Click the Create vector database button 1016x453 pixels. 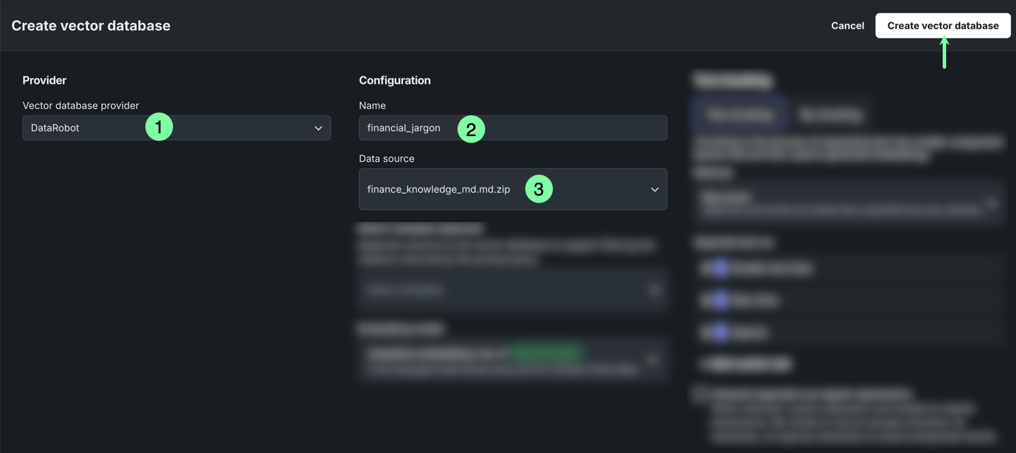[943, 26]
